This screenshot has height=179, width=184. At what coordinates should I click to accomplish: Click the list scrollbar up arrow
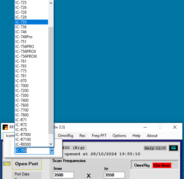pyautogui.click(x=51, y=3)
